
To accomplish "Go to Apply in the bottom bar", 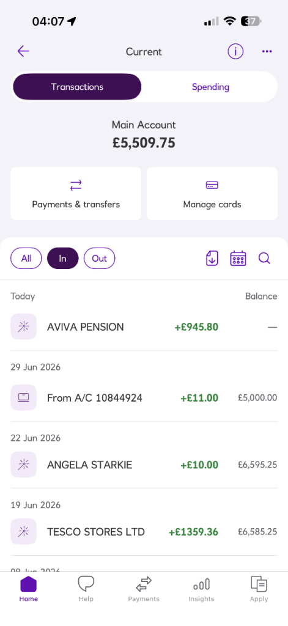I will (x=259, y=589).
